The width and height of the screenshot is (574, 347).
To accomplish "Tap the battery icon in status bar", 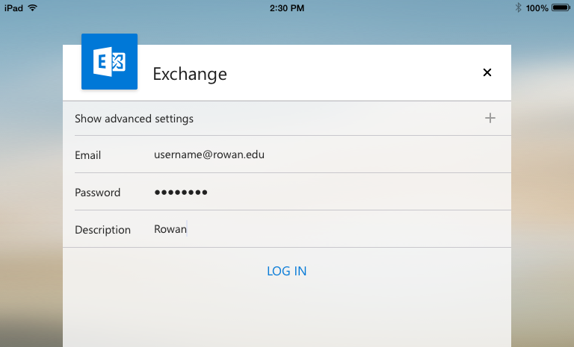I will coord(561,7).
